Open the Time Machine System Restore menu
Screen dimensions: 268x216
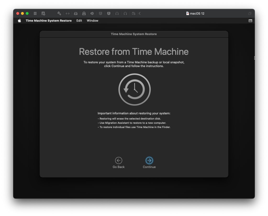(x=49, y=21)
